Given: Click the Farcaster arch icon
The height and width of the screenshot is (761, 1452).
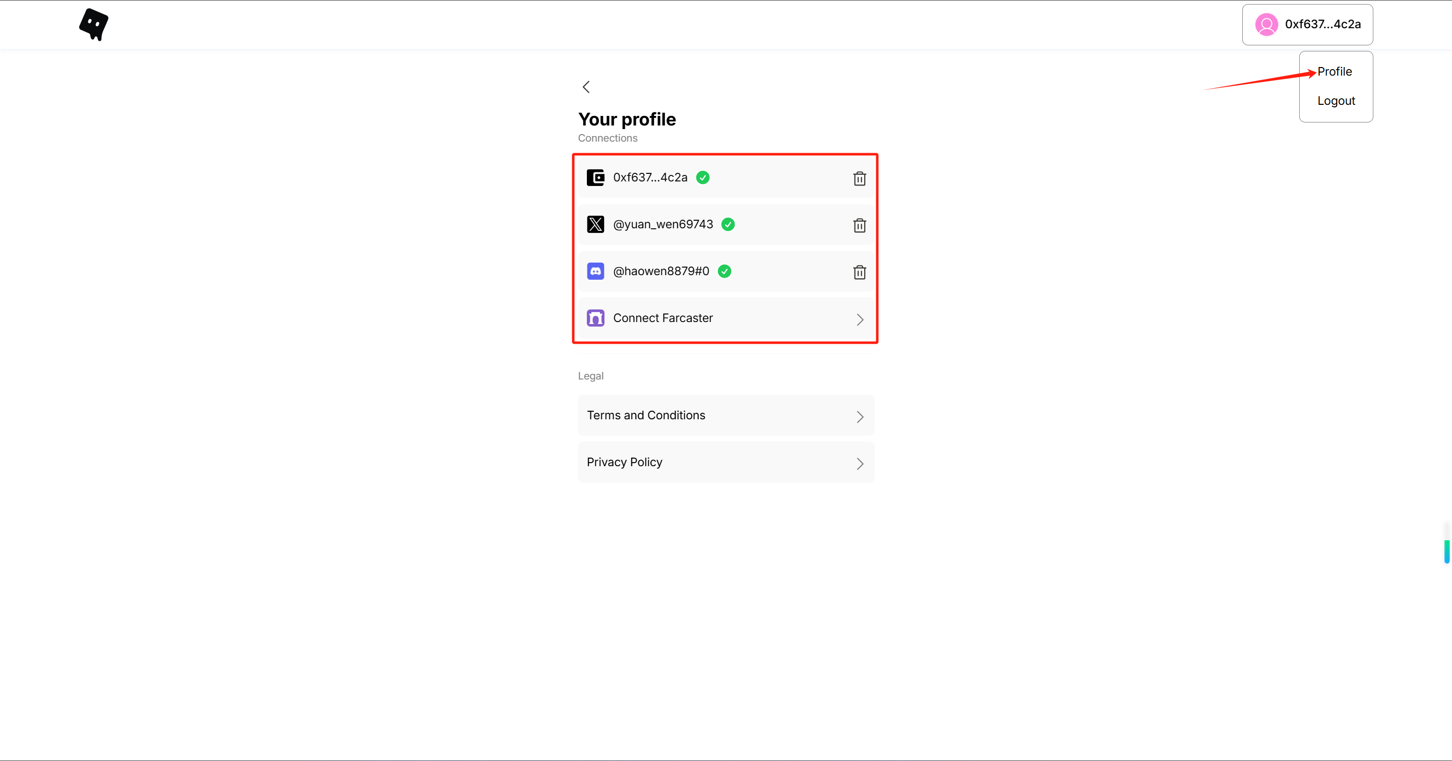Looking at the screenshot, I should pos(595,318).
